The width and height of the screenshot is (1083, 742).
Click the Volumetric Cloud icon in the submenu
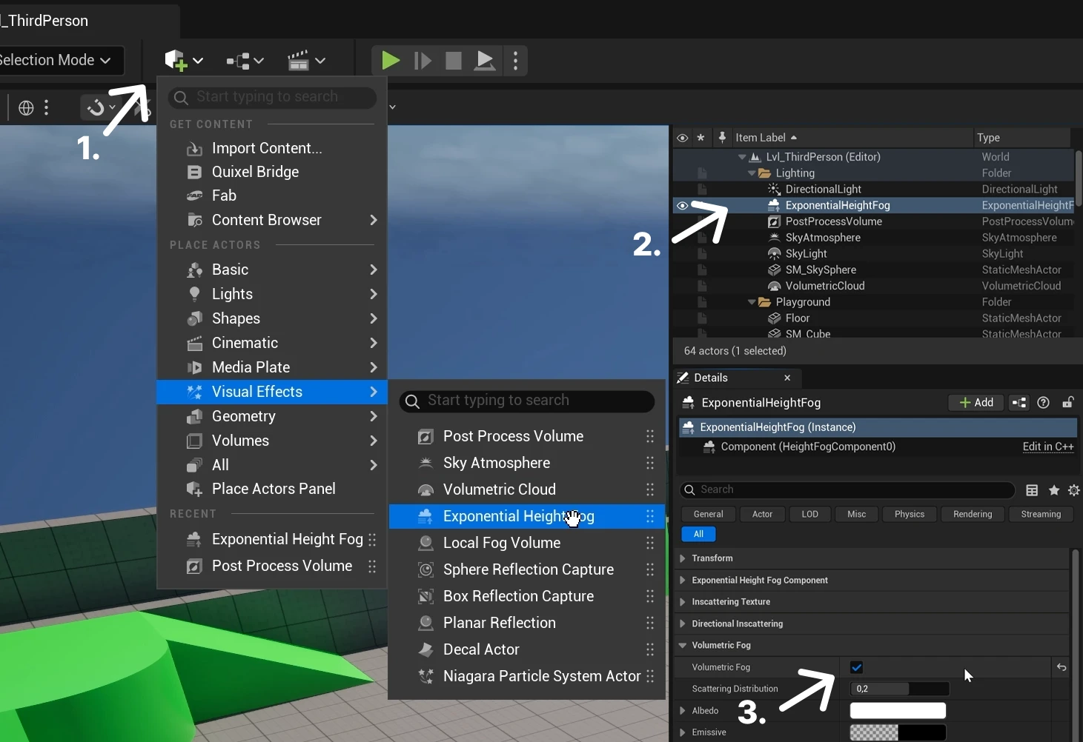point(425,490)
